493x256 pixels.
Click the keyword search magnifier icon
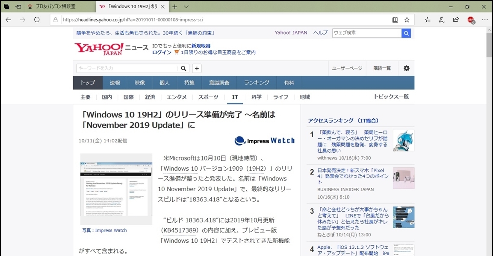[x=183, y=68]
